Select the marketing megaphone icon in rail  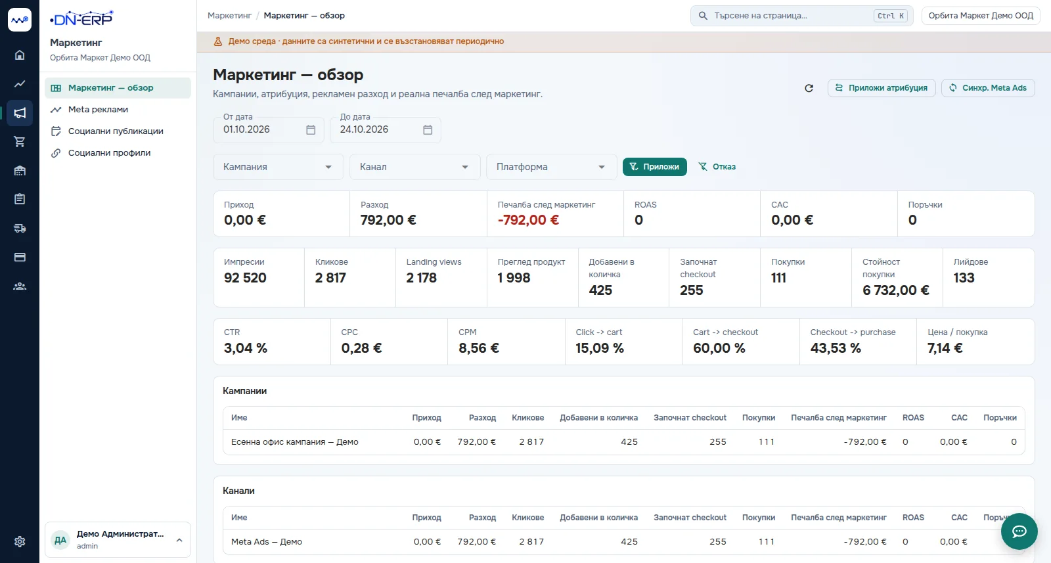click(x=20, y=113)
